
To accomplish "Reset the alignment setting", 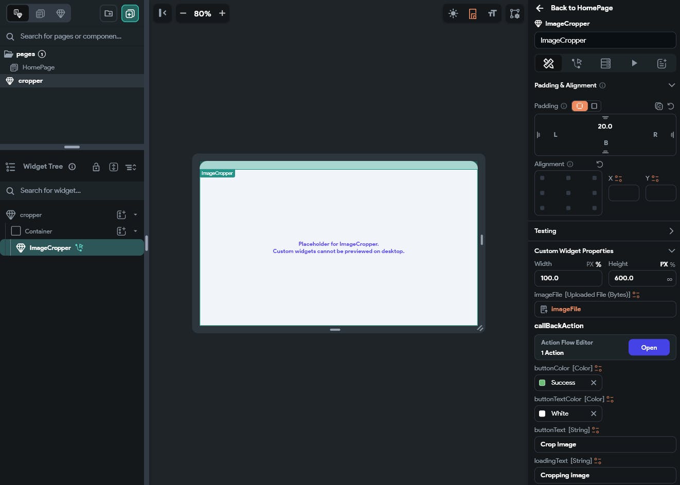I will 600,164.
